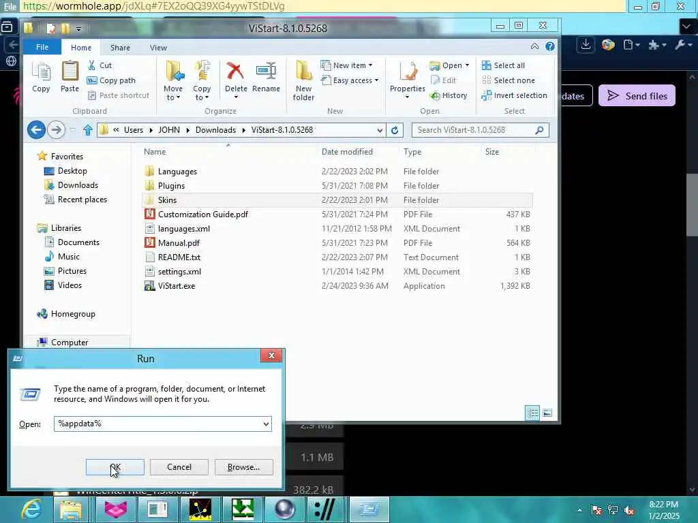
Task: Open File Explorer from taskbar
Action: pos(71,509)
